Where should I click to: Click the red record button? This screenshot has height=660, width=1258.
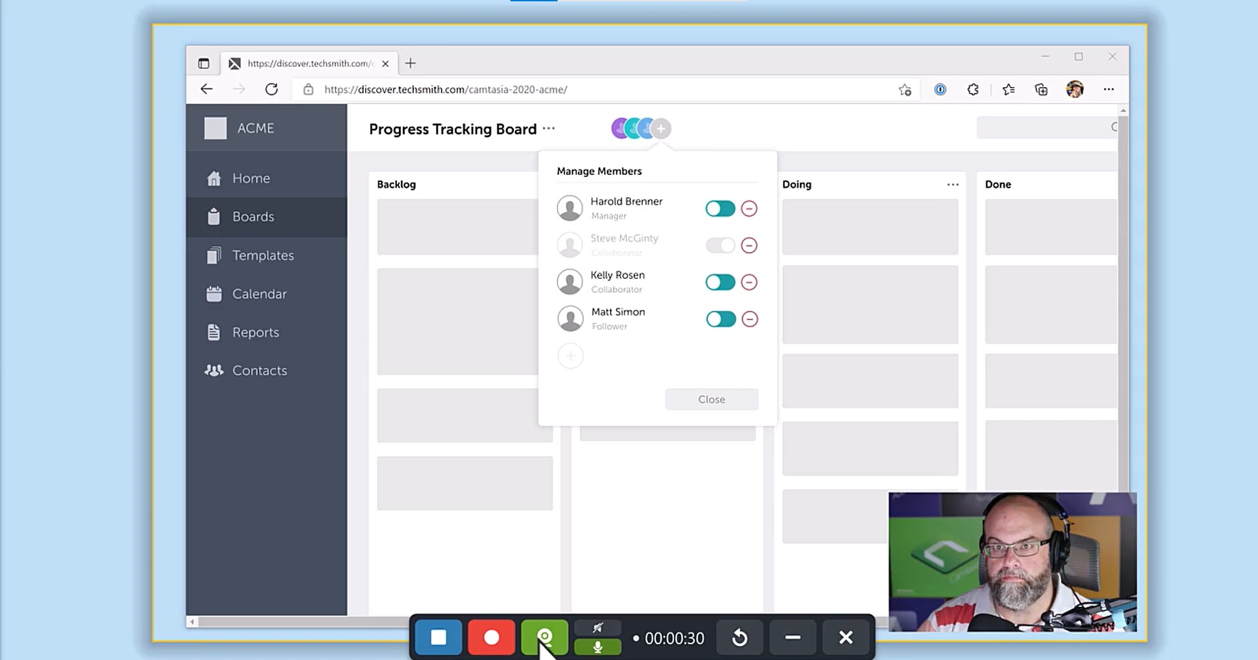coord(491,637)
